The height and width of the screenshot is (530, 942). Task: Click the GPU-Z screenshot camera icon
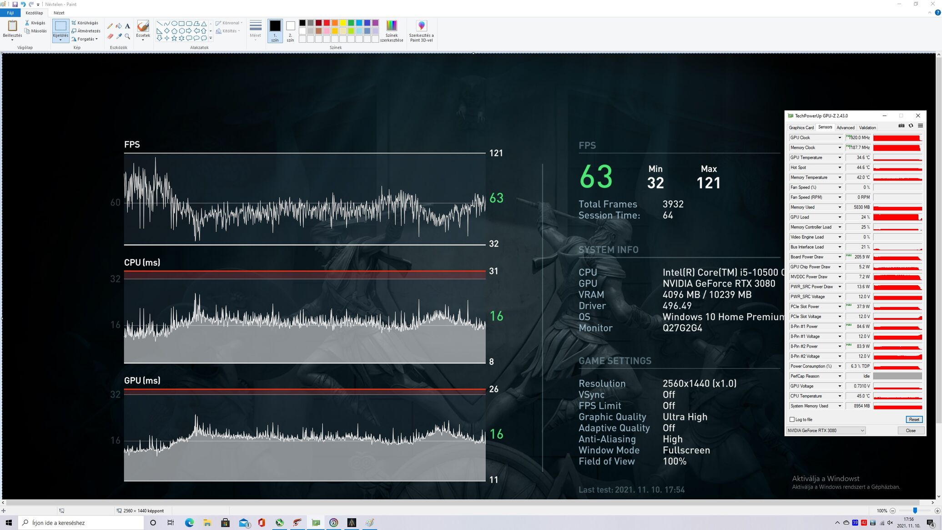point(902,126)
